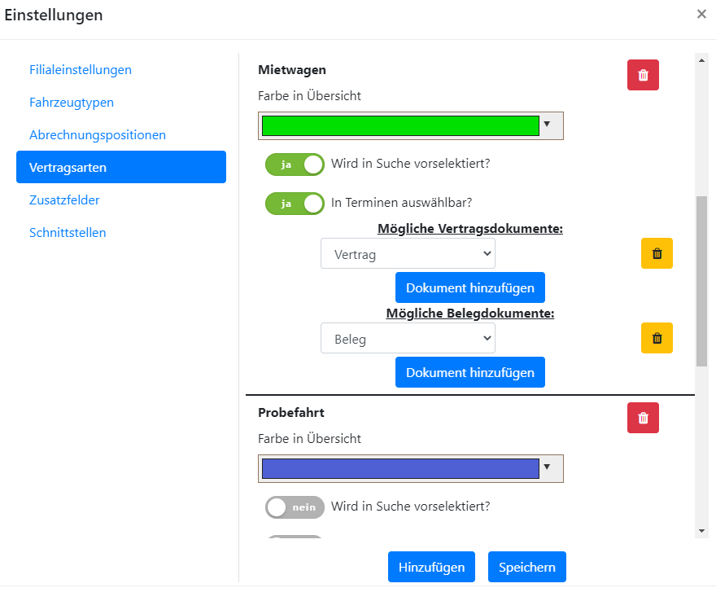Click the scrollbar up arrow
The height and width of the screenshot is (601, 716).
coord(701,60)
